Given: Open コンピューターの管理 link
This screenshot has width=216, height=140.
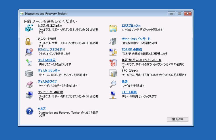Looking at the screenshot, I should (50, 92).
